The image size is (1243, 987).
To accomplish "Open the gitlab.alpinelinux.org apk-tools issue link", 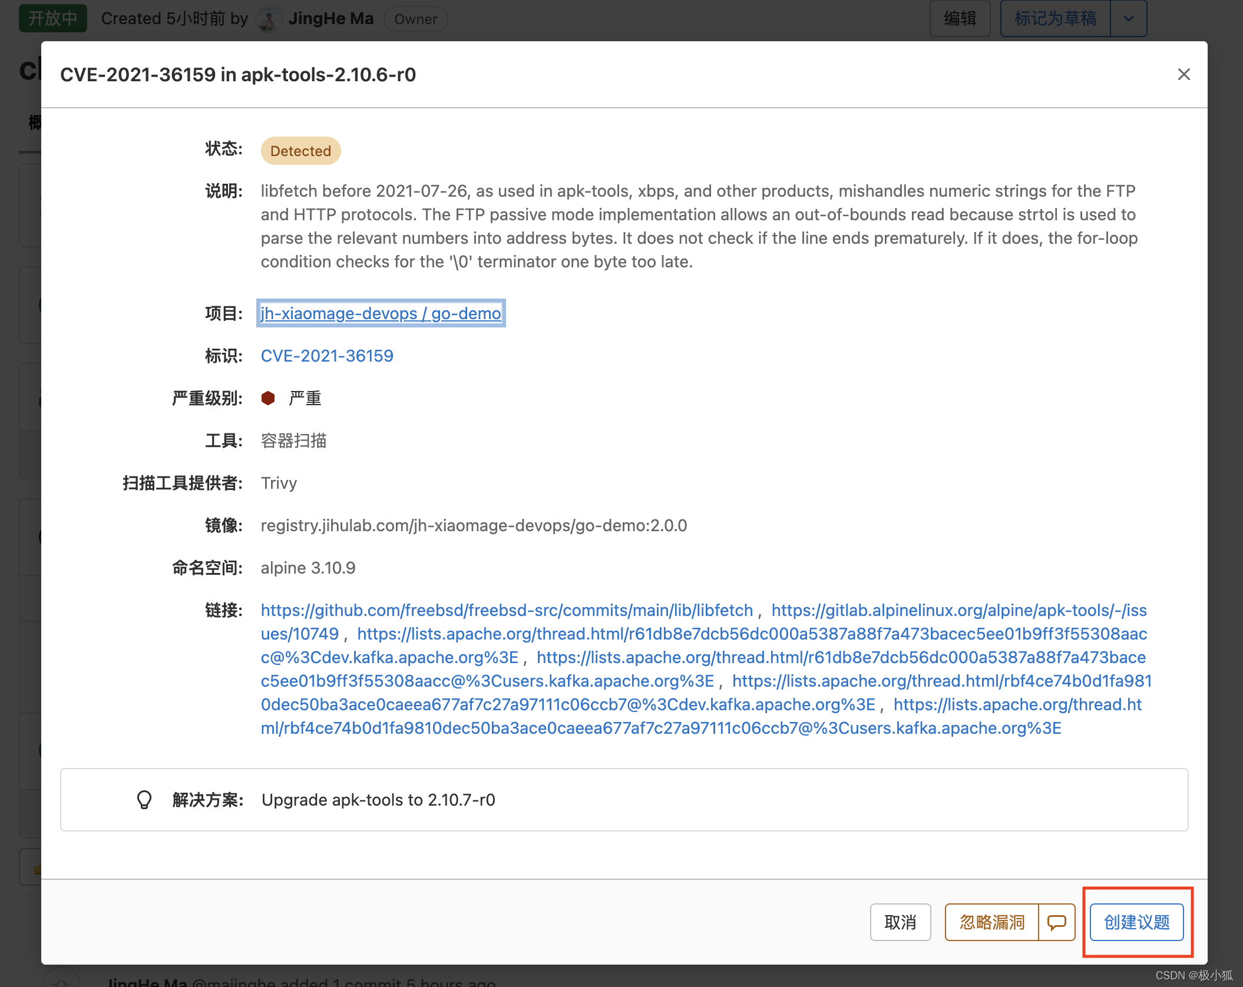I will [x=958, y=610].
